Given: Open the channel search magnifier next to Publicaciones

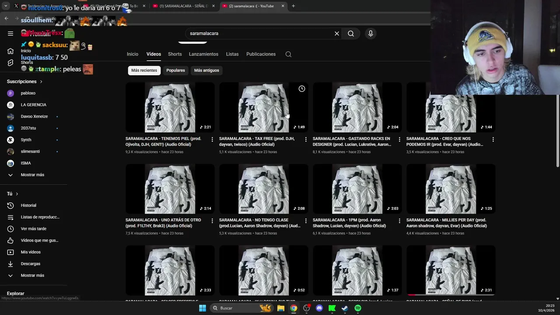Looking at the screenshot, I should coord(288,54).
